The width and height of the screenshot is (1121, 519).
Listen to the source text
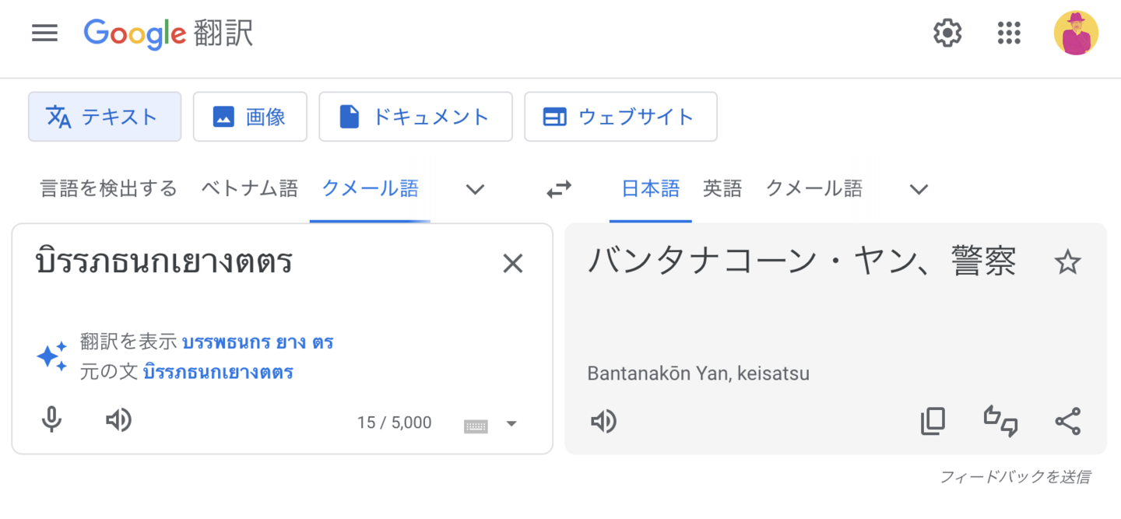coord(118,421)
